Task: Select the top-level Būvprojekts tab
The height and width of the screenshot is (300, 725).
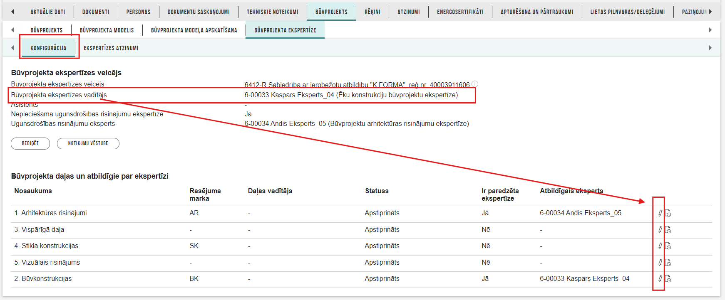Action: (331, 12)
